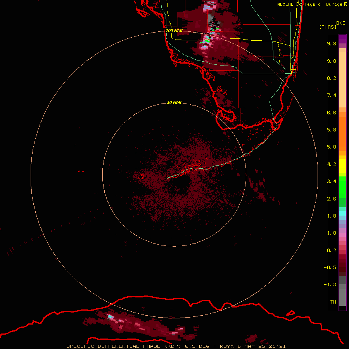The image size is (349, 349).
Task: Click the 6.6 value on the color scale
Action: click(x=332, y=112)
